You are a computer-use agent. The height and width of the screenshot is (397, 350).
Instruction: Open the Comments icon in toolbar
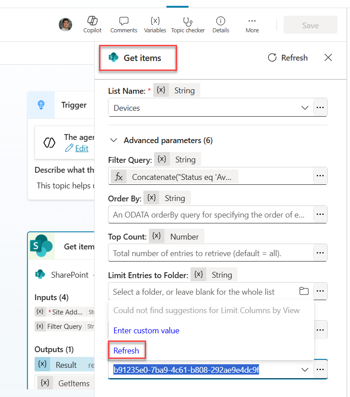(x=124, y=25)
